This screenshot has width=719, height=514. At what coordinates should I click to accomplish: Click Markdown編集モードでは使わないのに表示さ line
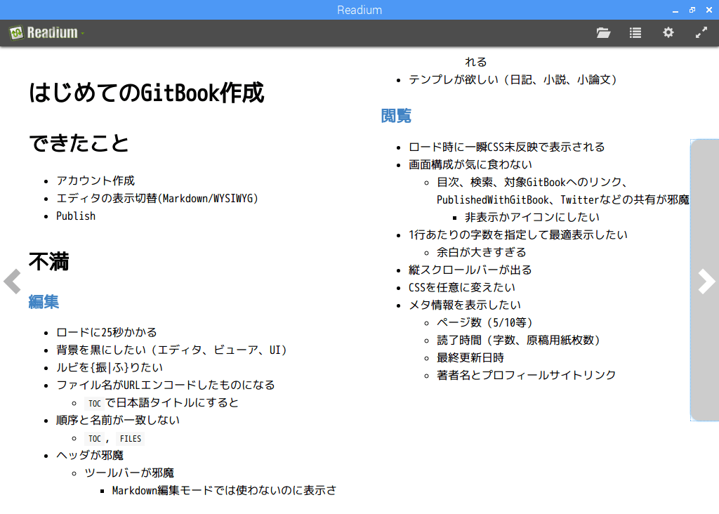point(224,491)
